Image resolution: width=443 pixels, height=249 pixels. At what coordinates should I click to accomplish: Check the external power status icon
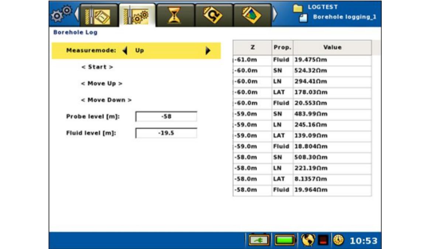pyautogui.click(x=259, y=241)
